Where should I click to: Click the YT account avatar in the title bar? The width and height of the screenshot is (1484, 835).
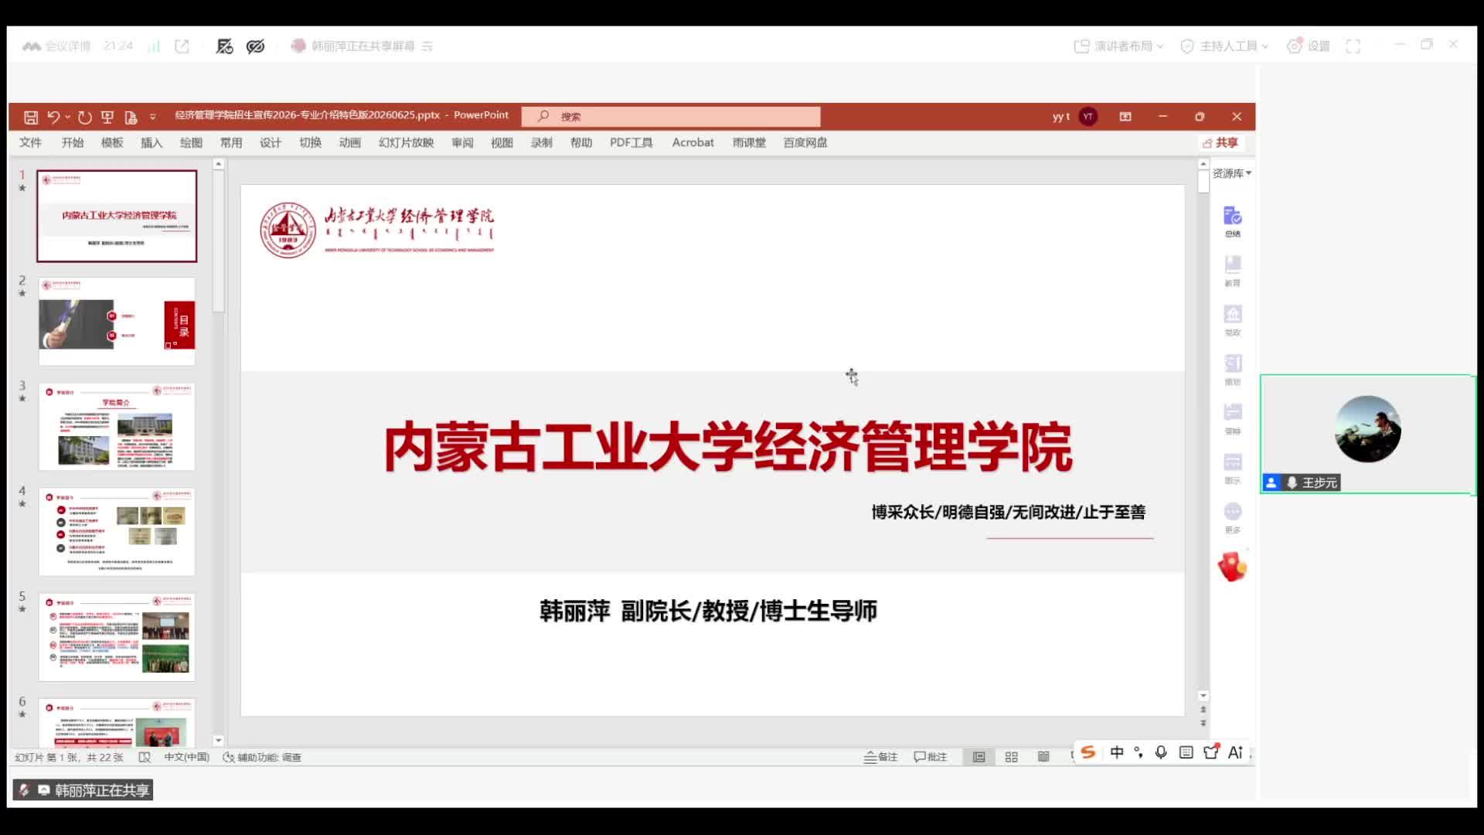(x=1088, y=117)
